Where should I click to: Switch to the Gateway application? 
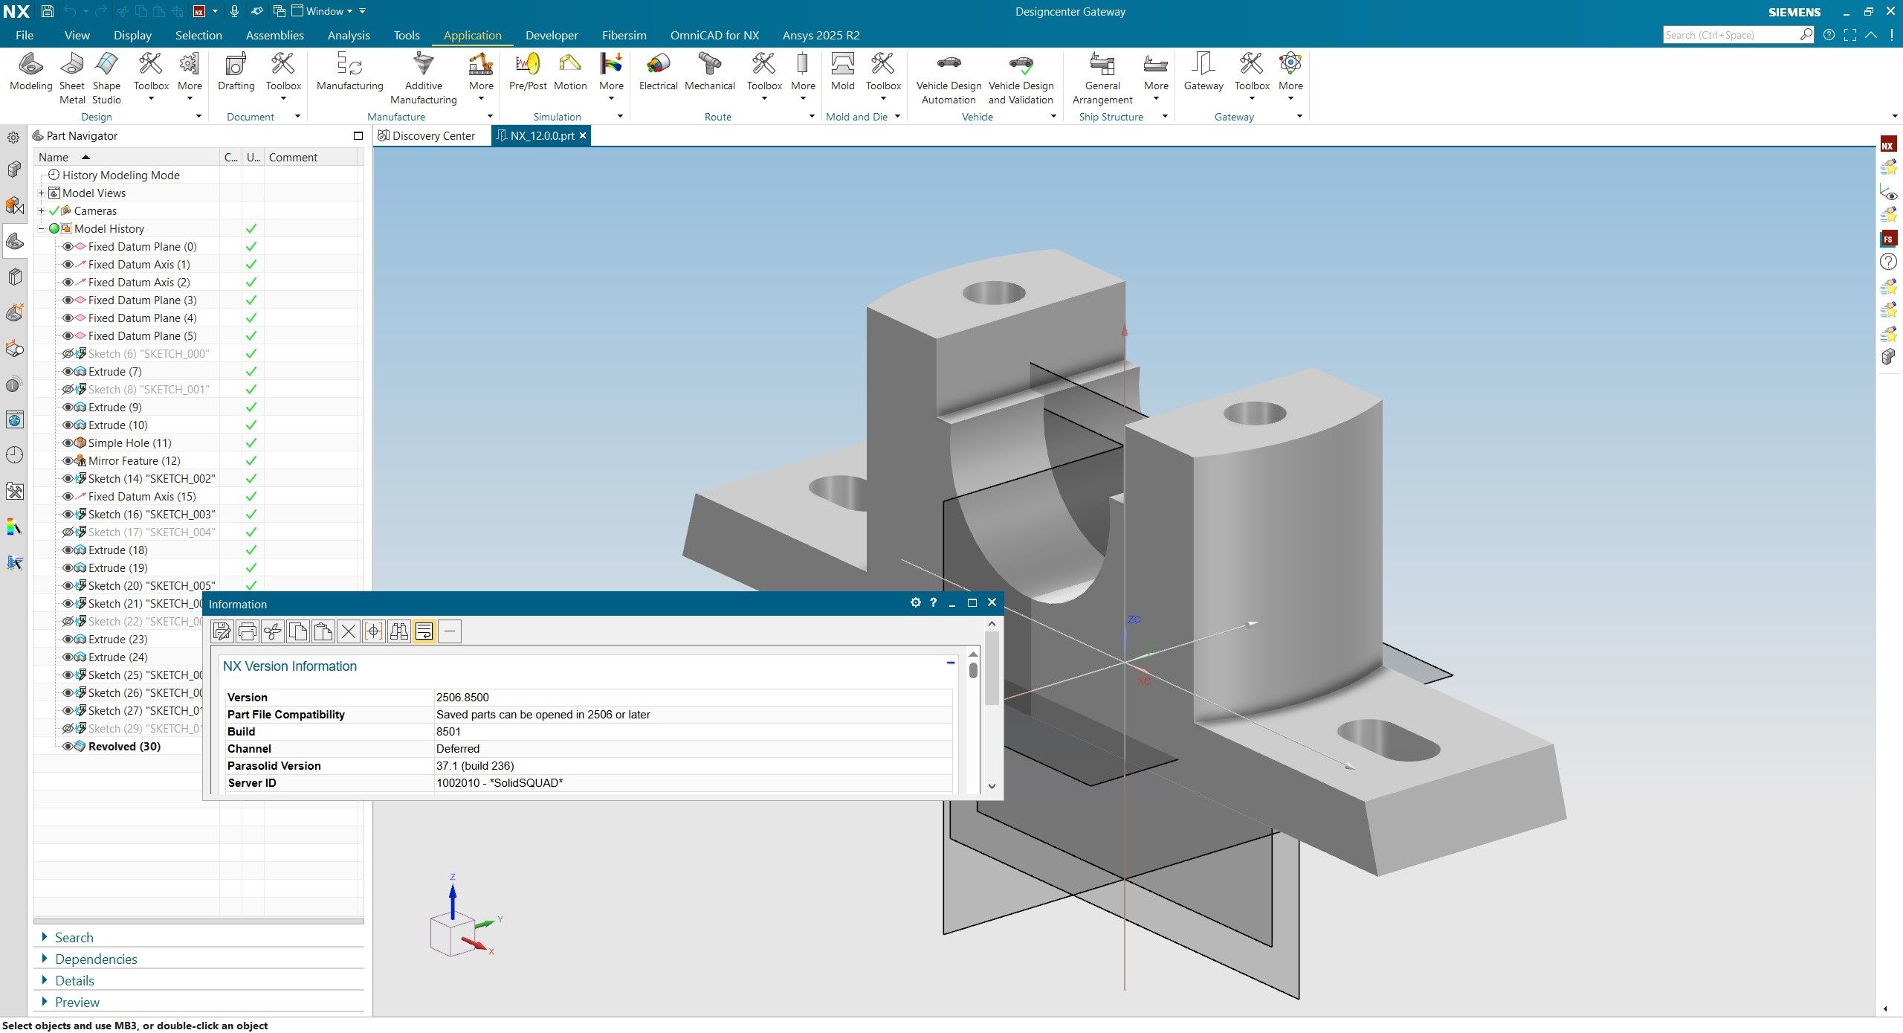point(1203,72)
